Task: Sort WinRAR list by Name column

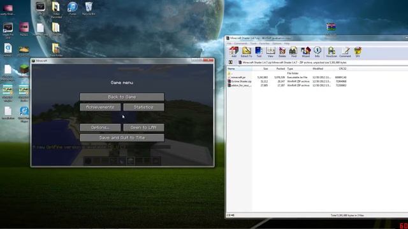Action: click(240, 69)
